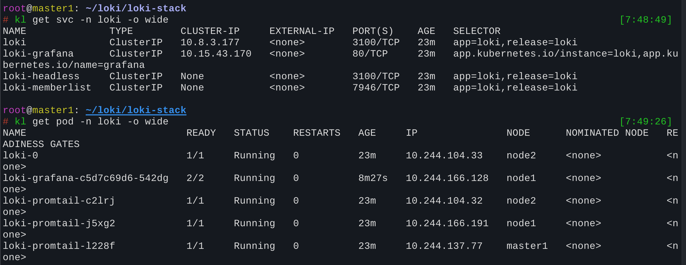The width and height of the screenshot is (686, 265).
Task: Click master1 in the NODE column
Action: point(527,246)
